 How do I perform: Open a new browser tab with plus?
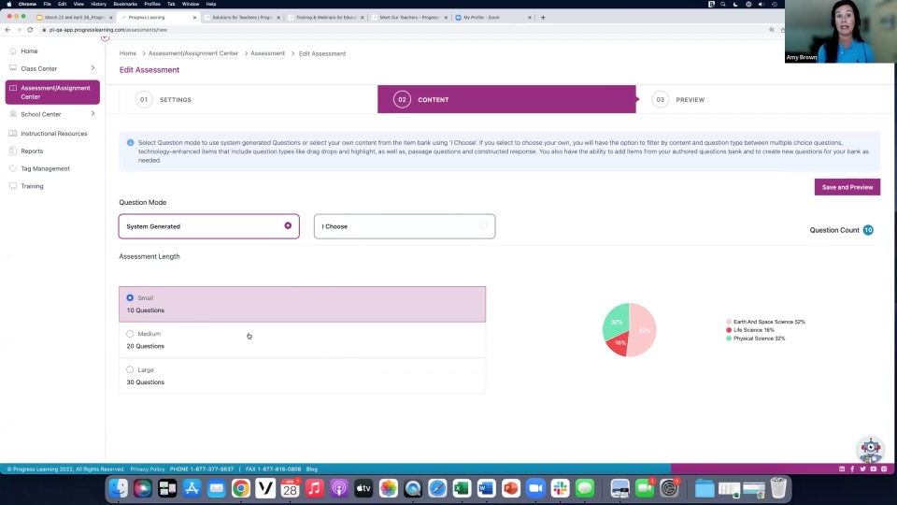543,17
